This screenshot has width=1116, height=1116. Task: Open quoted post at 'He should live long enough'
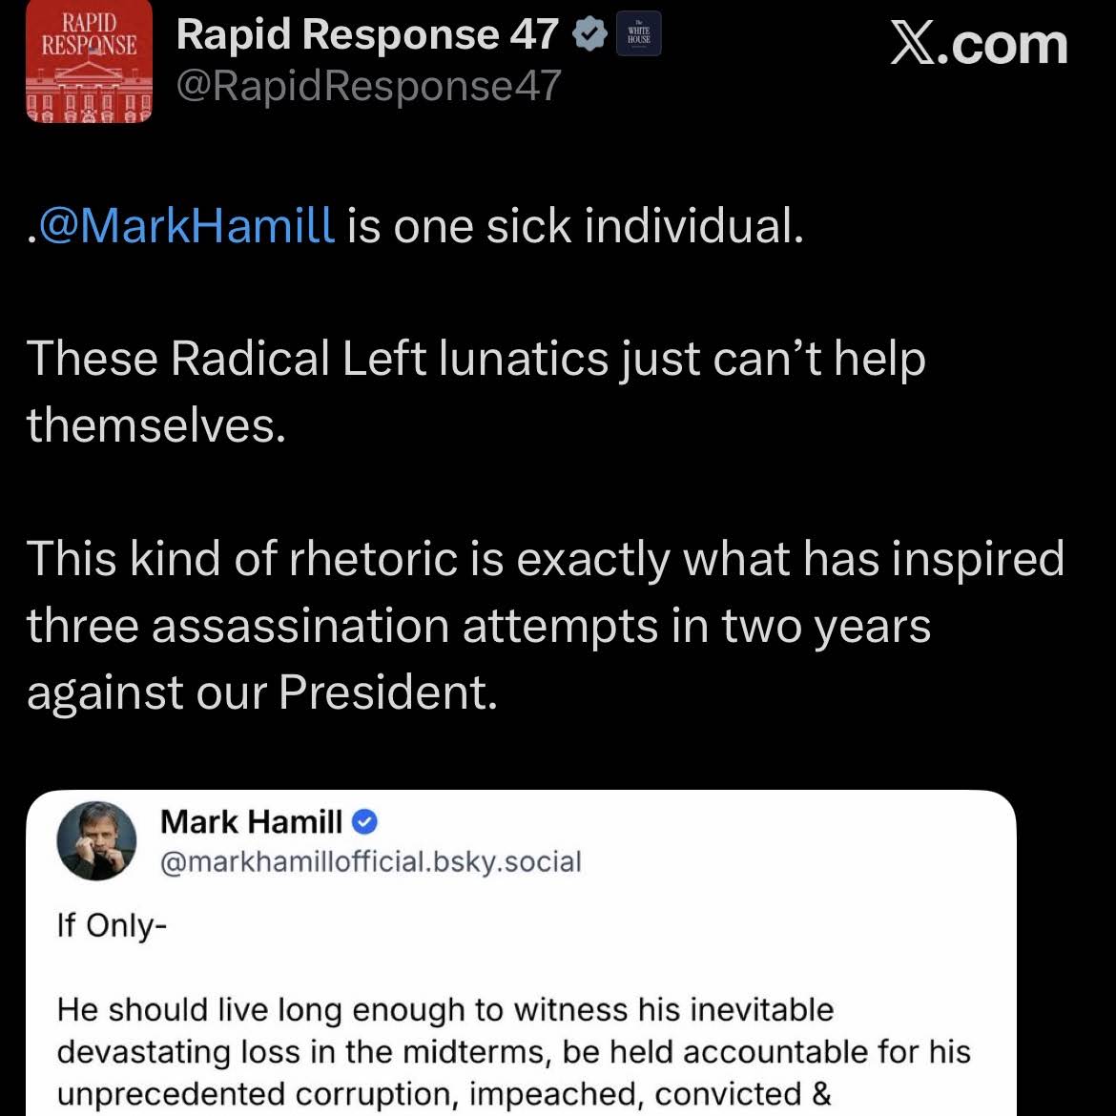pyautogui.click(x=444, y=1010)
